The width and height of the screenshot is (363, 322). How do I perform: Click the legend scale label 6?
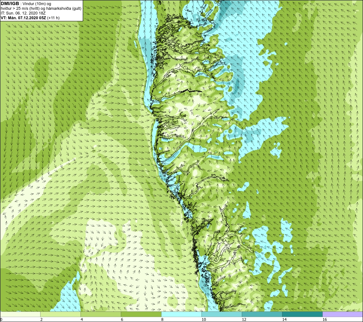click(122, 319)
